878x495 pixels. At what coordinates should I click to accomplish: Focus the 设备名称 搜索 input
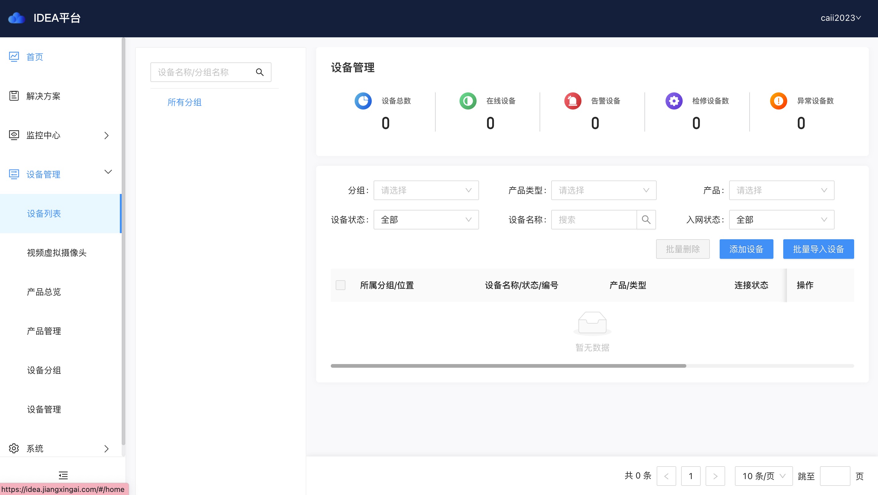coord(594,220)
